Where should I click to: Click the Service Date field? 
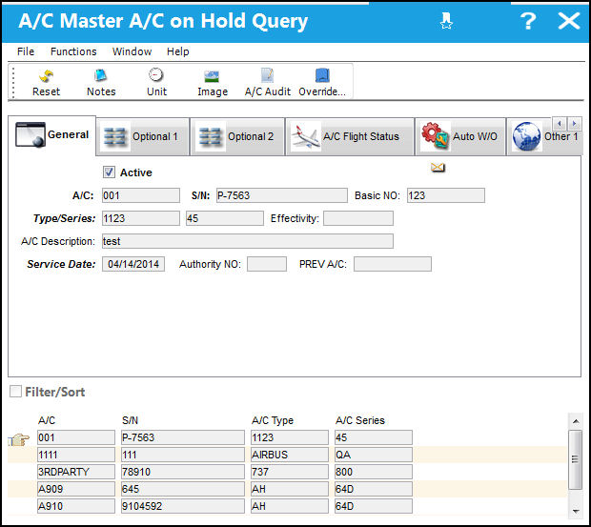point(133,264)
